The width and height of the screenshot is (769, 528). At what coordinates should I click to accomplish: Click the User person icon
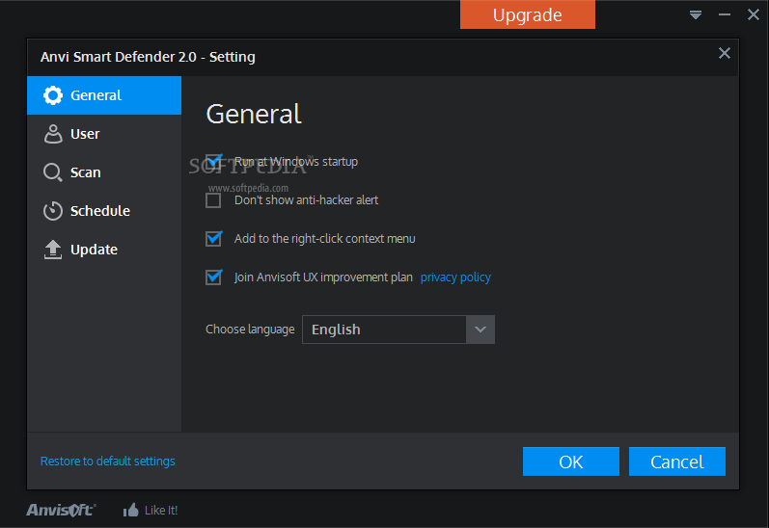tap(53, 134)
